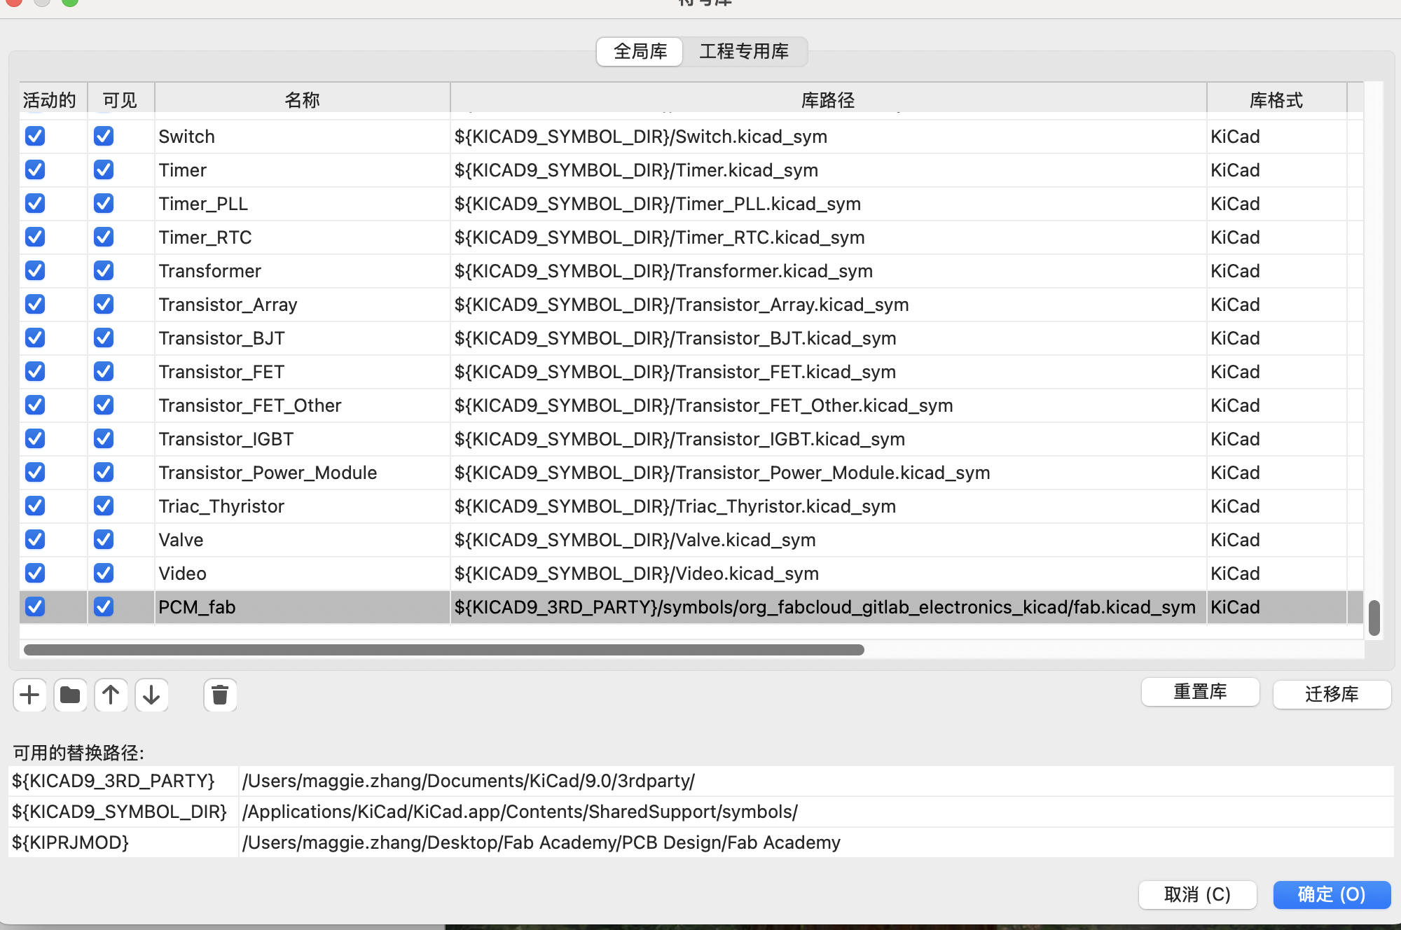1401x930 pixels.
Task: Click the trash icon to remove library
Action: click(x=220, y=695)
